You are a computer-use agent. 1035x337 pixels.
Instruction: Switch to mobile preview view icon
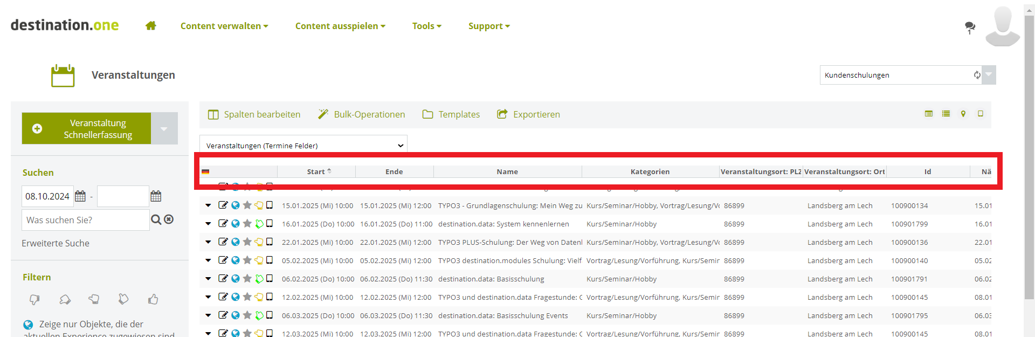pyautogui.click(x=981, y=114)
